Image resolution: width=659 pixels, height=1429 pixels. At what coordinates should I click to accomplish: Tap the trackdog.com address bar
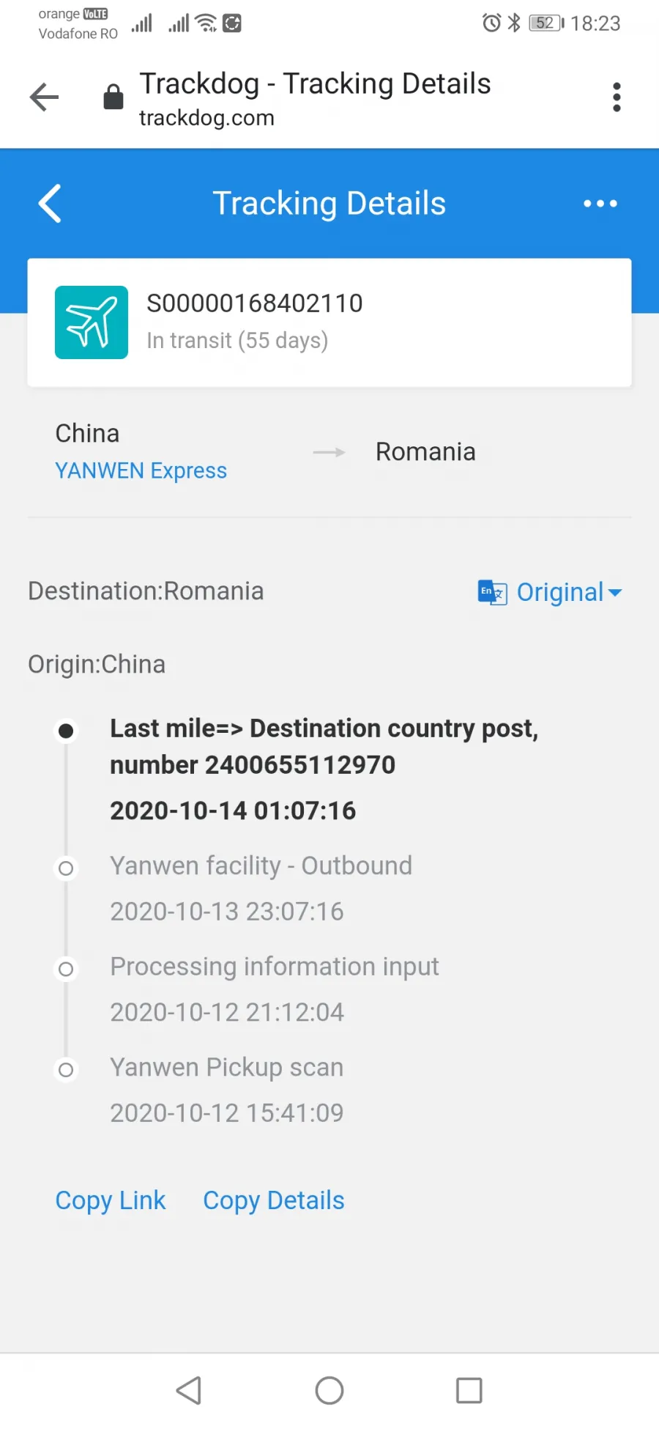[315, 98]
